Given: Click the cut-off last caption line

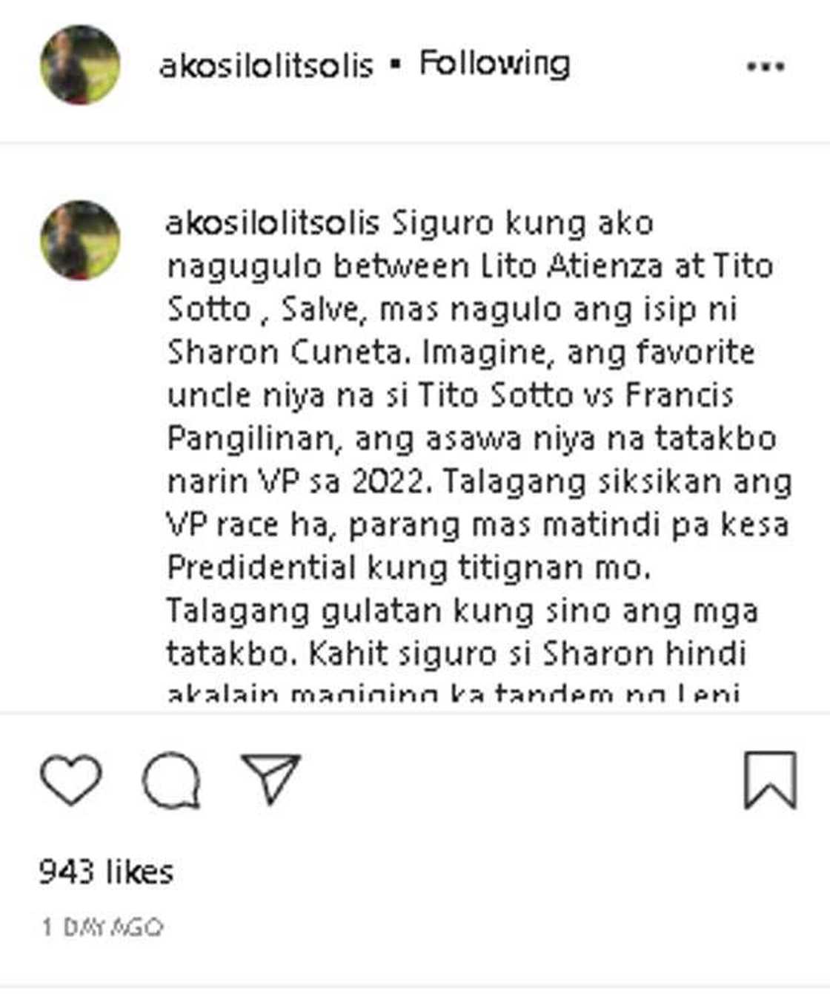Looking at the screenshot, I should (453, 694).
